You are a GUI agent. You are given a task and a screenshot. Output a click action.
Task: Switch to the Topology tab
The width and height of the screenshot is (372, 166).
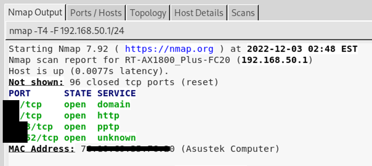[x=148, y=13]
